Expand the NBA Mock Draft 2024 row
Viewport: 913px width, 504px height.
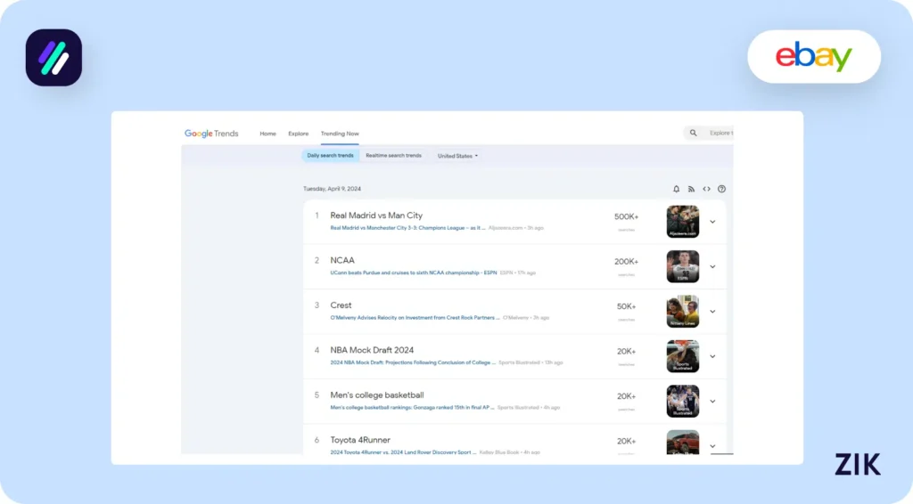tap(712, 356)
